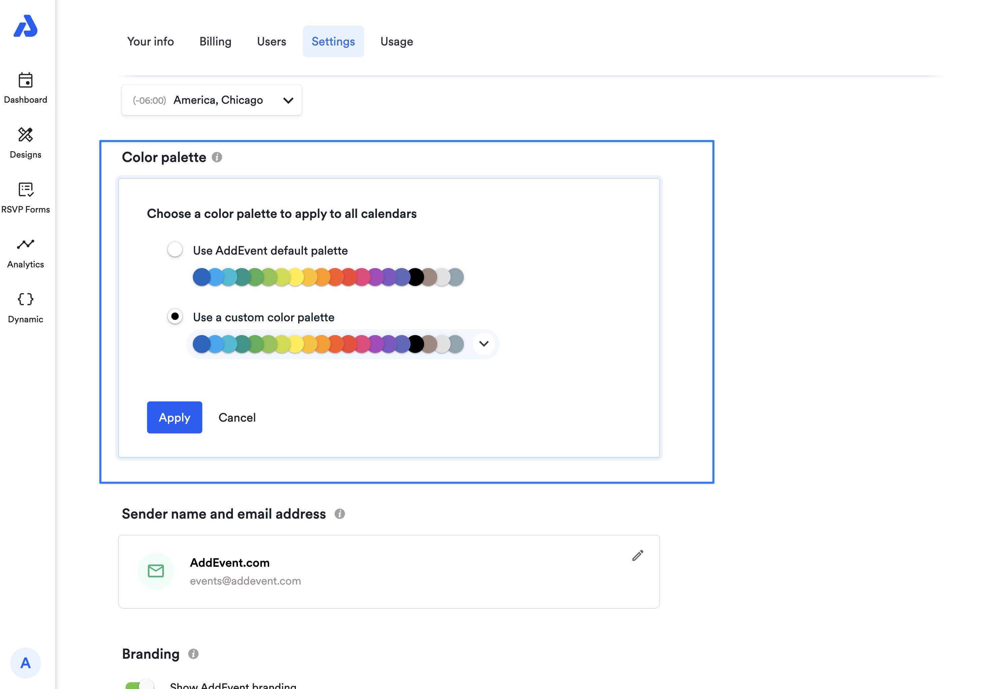Screen dimensions: 1007x689
Task: Click the AddEvent logo
Action: [25, 26]
